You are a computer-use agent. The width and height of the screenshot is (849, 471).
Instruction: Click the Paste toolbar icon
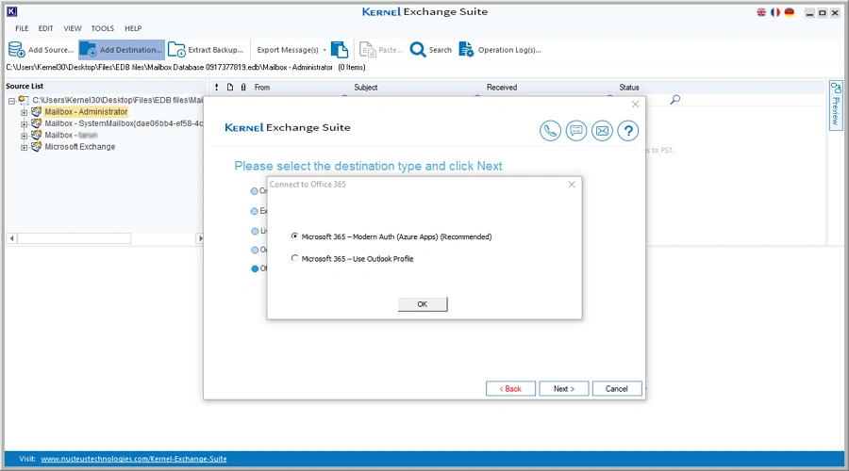(x=368, y=50)
